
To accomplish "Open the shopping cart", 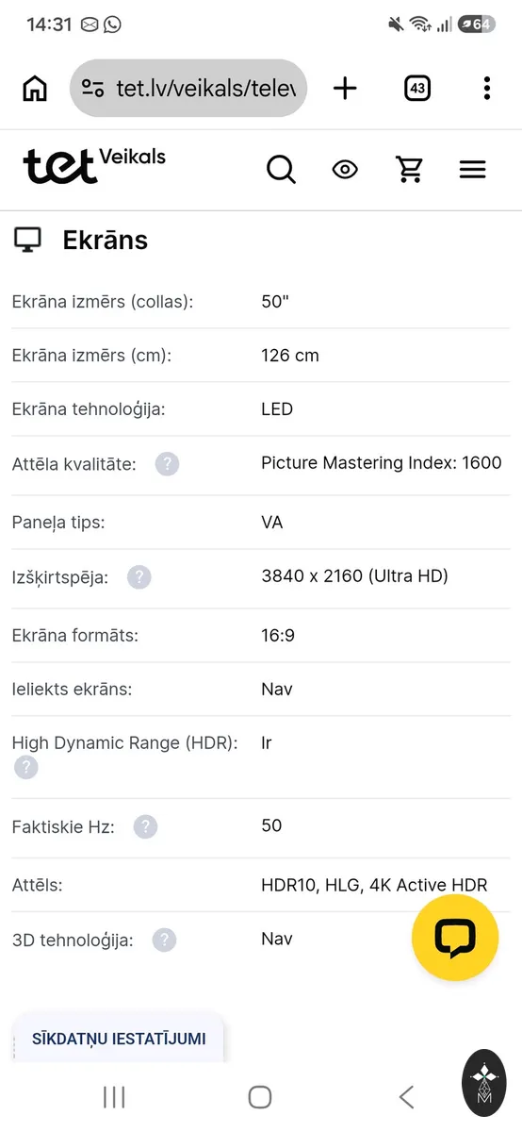I will pyautogui.click(x=409, y=170).
